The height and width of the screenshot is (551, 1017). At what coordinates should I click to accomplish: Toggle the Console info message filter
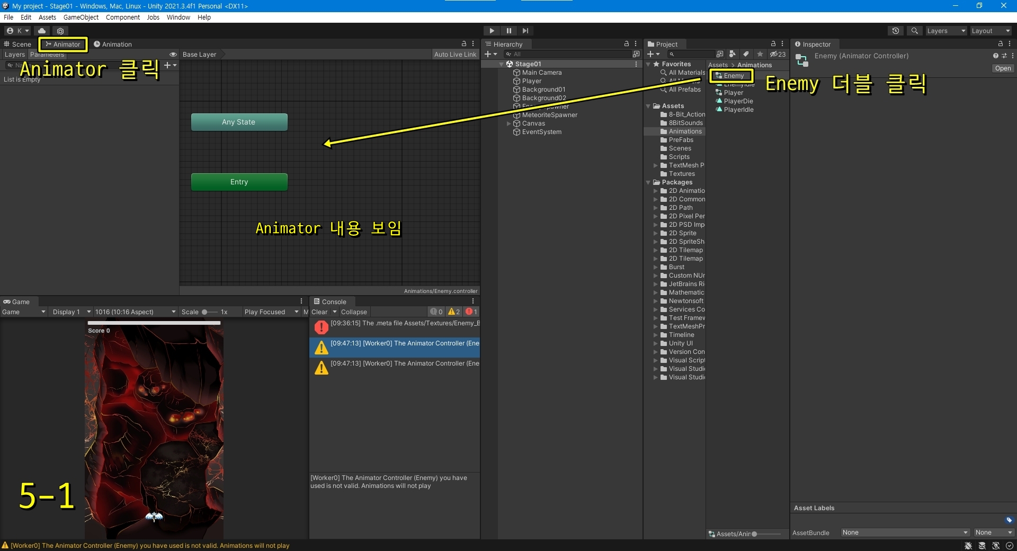(436, 312)
